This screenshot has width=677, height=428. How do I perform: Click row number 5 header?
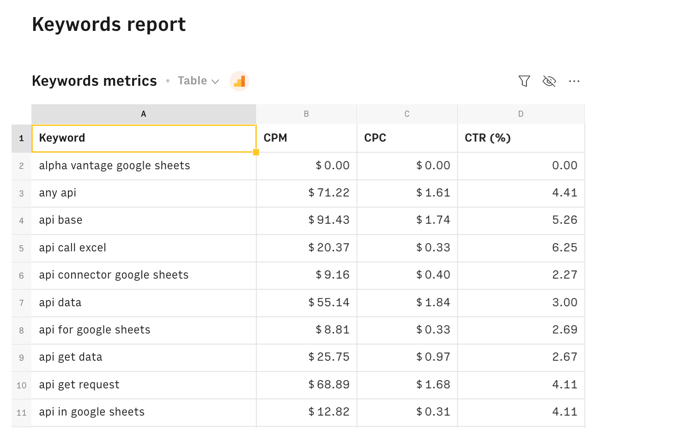point(21,248)
